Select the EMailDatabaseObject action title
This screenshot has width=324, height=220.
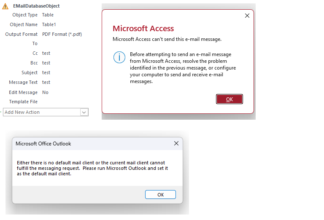tap(36, 6)
